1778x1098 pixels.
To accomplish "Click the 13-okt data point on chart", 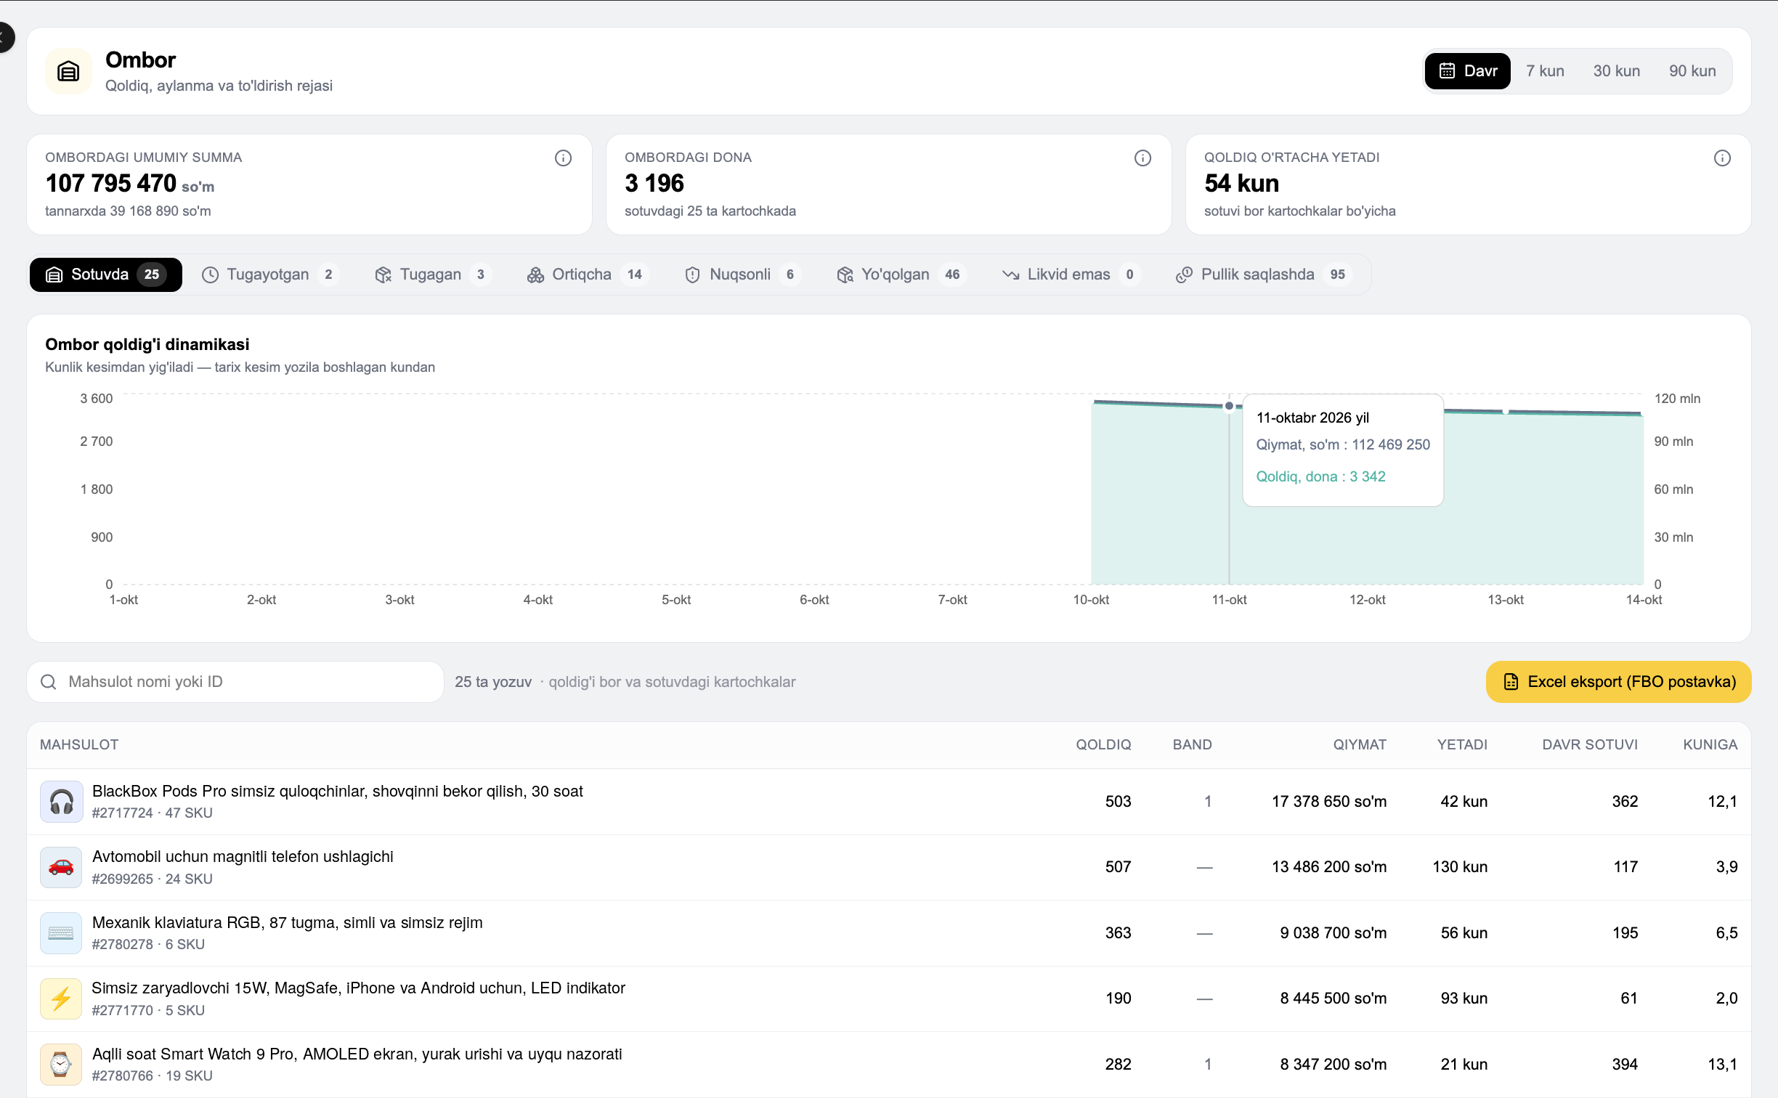I will coord(1506,411).
